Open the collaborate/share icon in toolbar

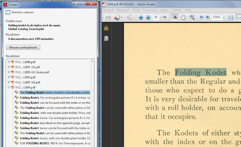pos(117,17)
